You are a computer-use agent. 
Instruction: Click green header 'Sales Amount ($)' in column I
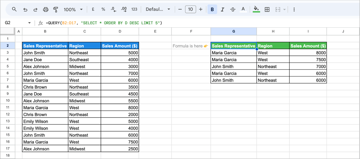pyautogui.click(x=308, y=46)
